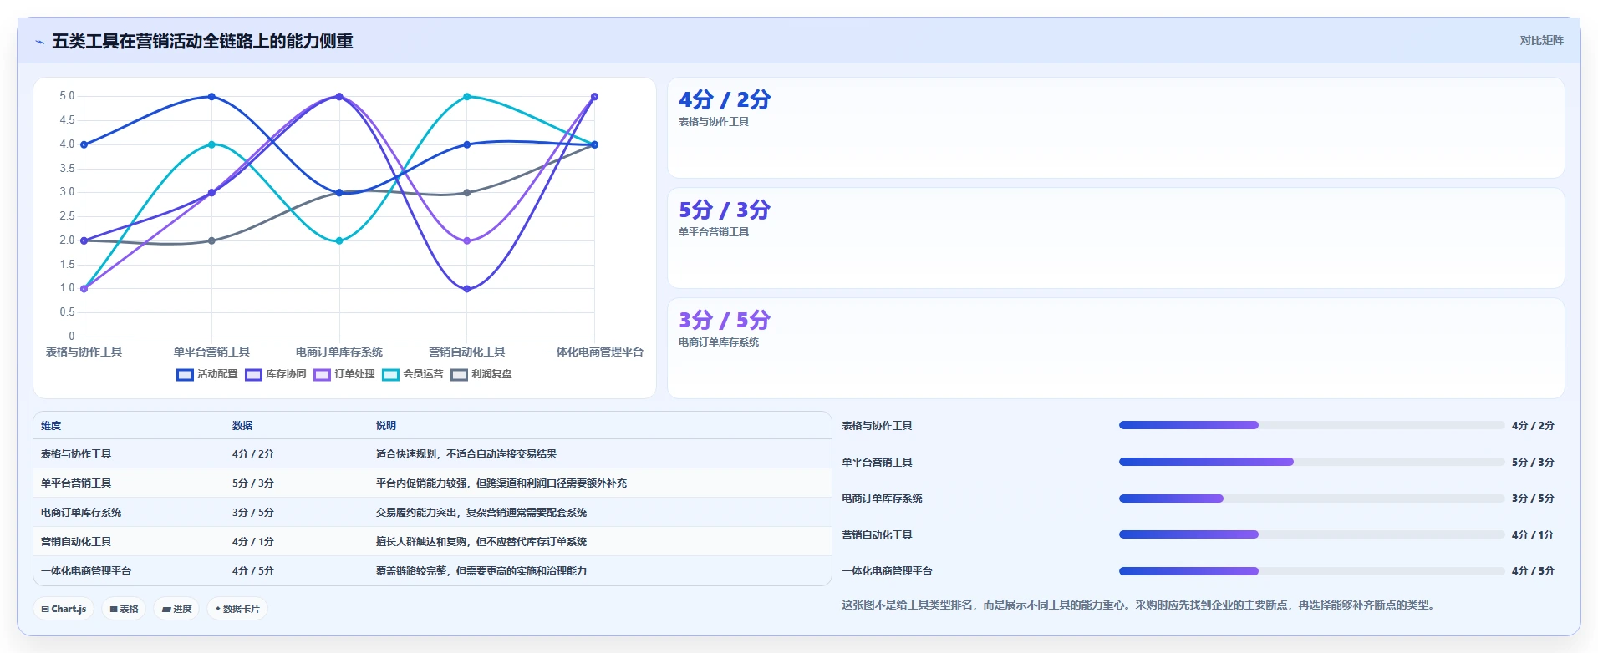
Task: Click x-axis label 营销自动化工具
Action: (x=467, y=352)
